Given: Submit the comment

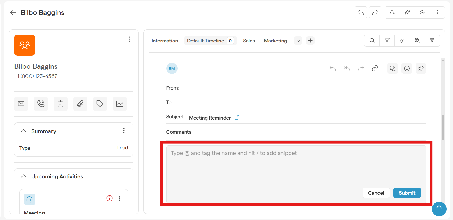Looking at the screenshot, I should tap(407, 193).
